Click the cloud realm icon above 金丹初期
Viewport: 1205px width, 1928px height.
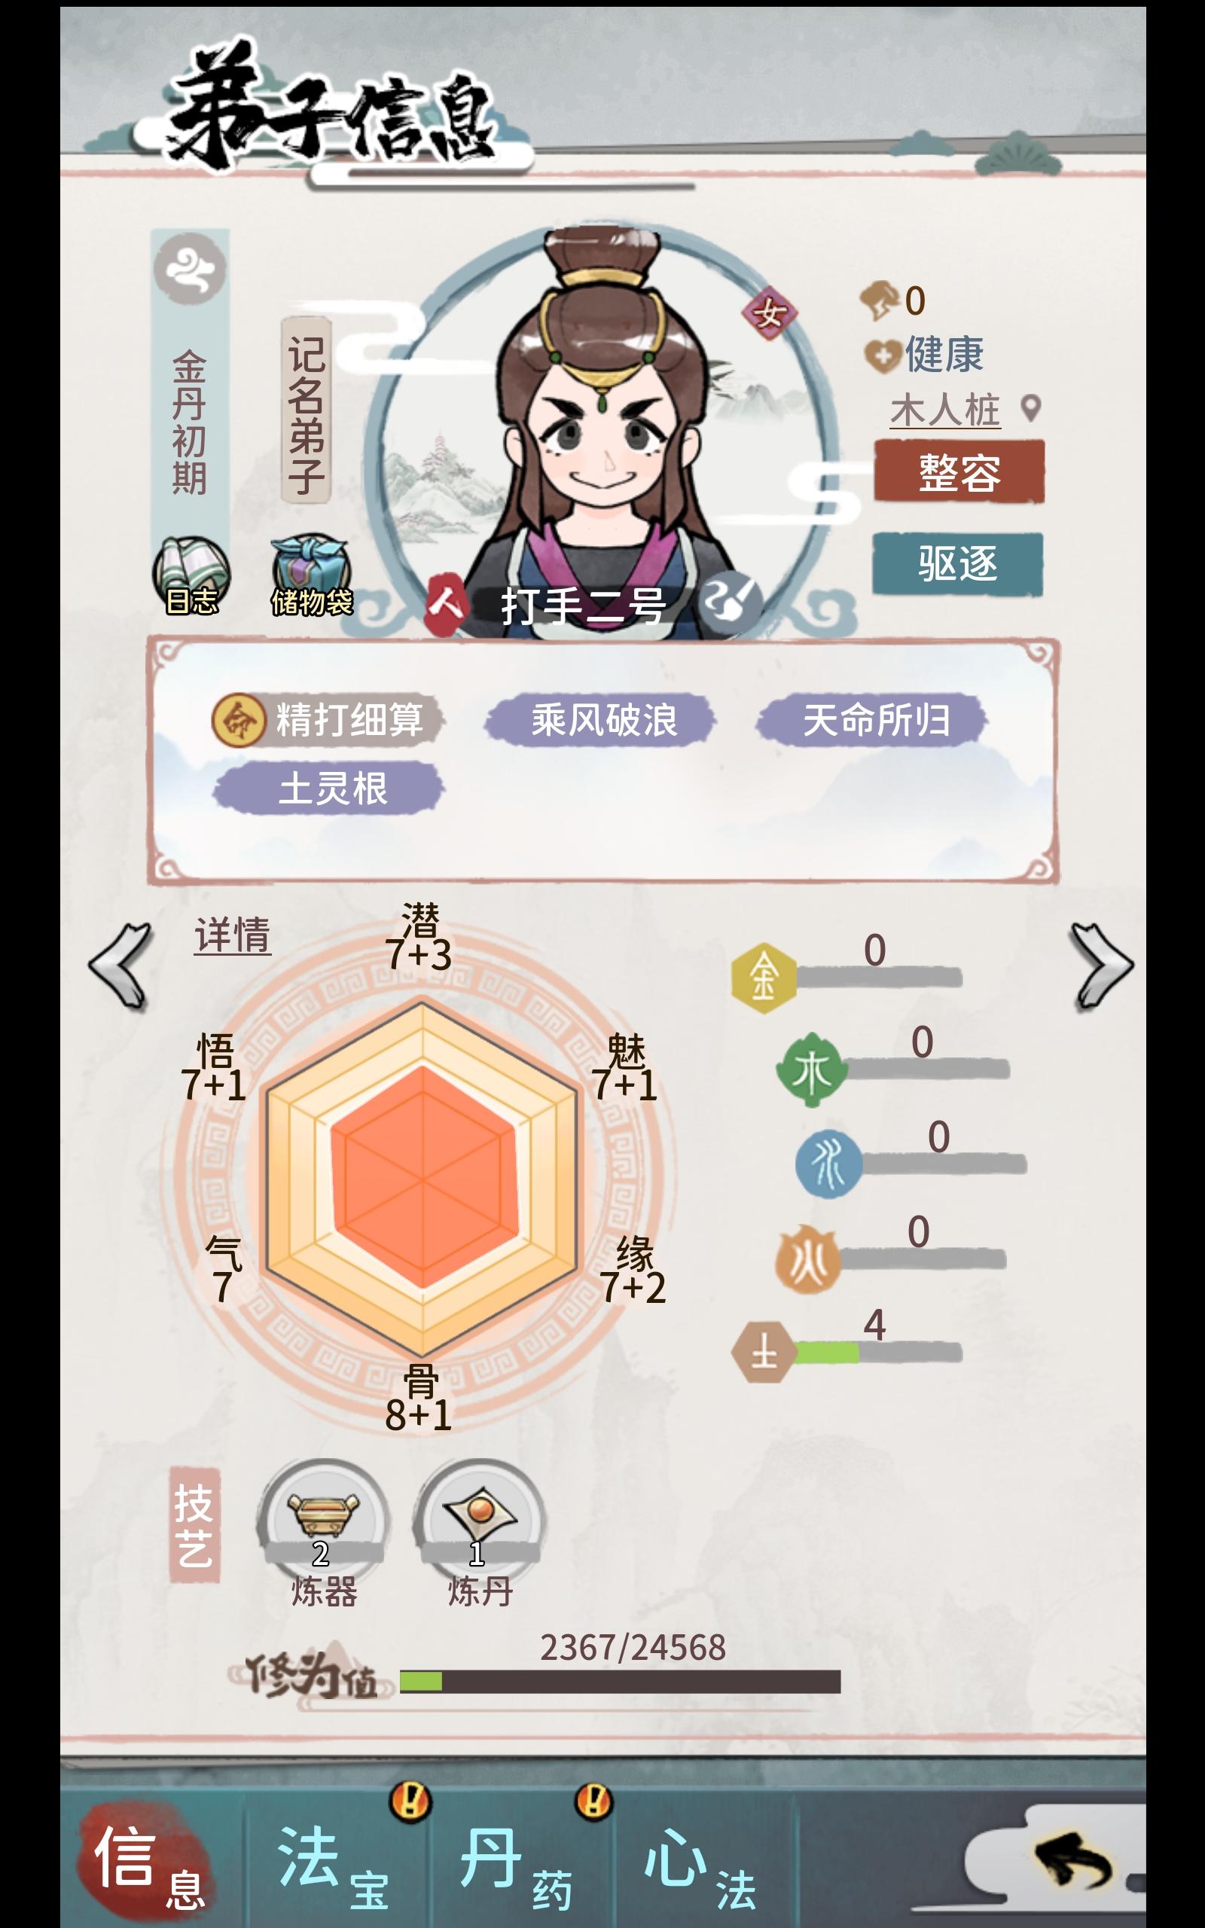(190, 270)
